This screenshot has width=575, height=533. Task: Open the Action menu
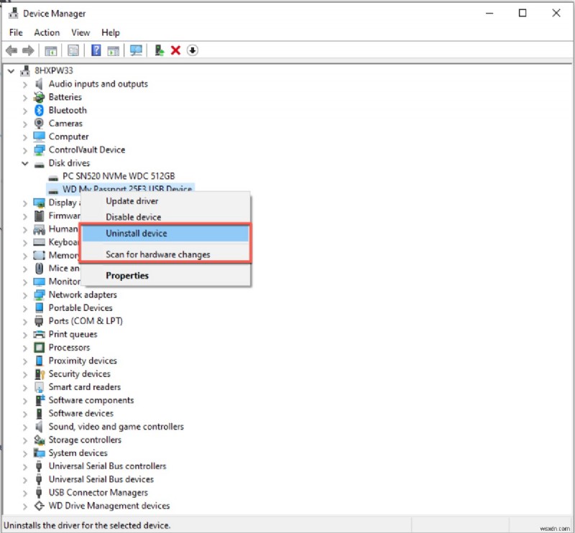pos(47,32)
